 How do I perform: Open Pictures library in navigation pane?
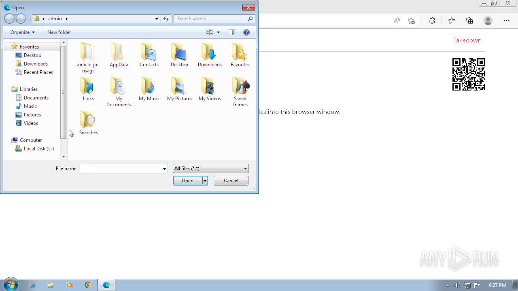pyautogui.click(x=32, y=115)
